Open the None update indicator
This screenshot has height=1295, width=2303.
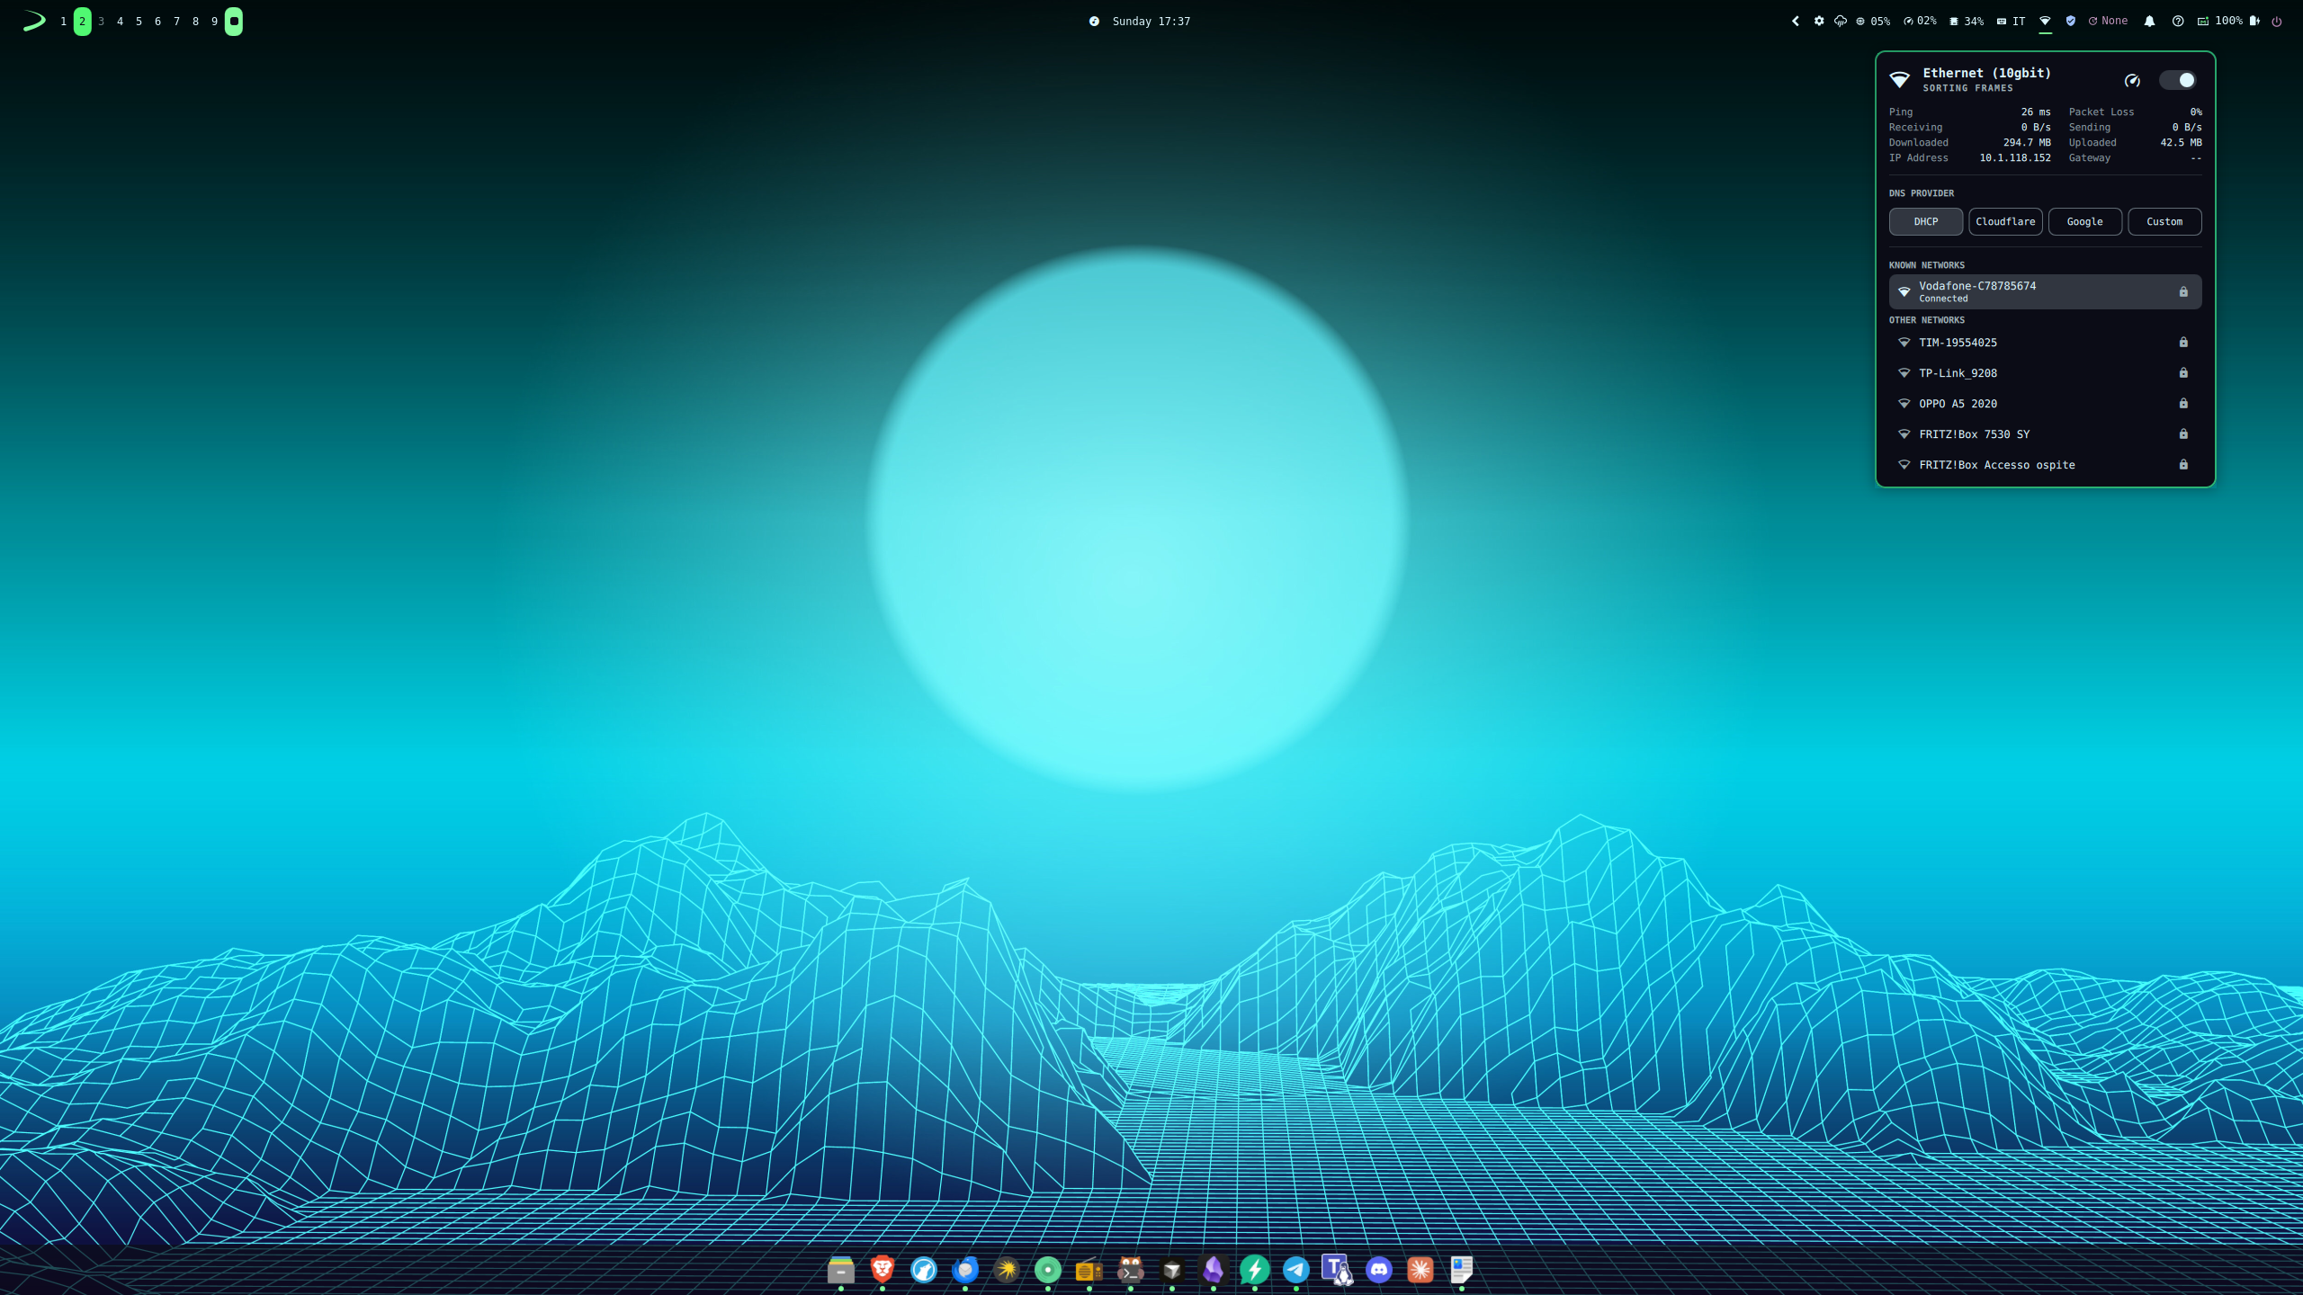(x=2108, y=21)
